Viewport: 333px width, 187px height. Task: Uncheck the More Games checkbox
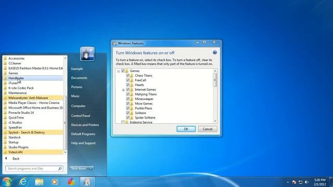click(x=128, y=103)
